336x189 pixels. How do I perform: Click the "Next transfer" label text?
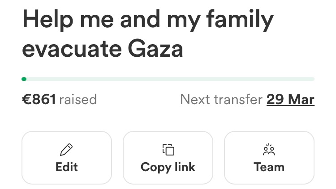tap(221, 99)
